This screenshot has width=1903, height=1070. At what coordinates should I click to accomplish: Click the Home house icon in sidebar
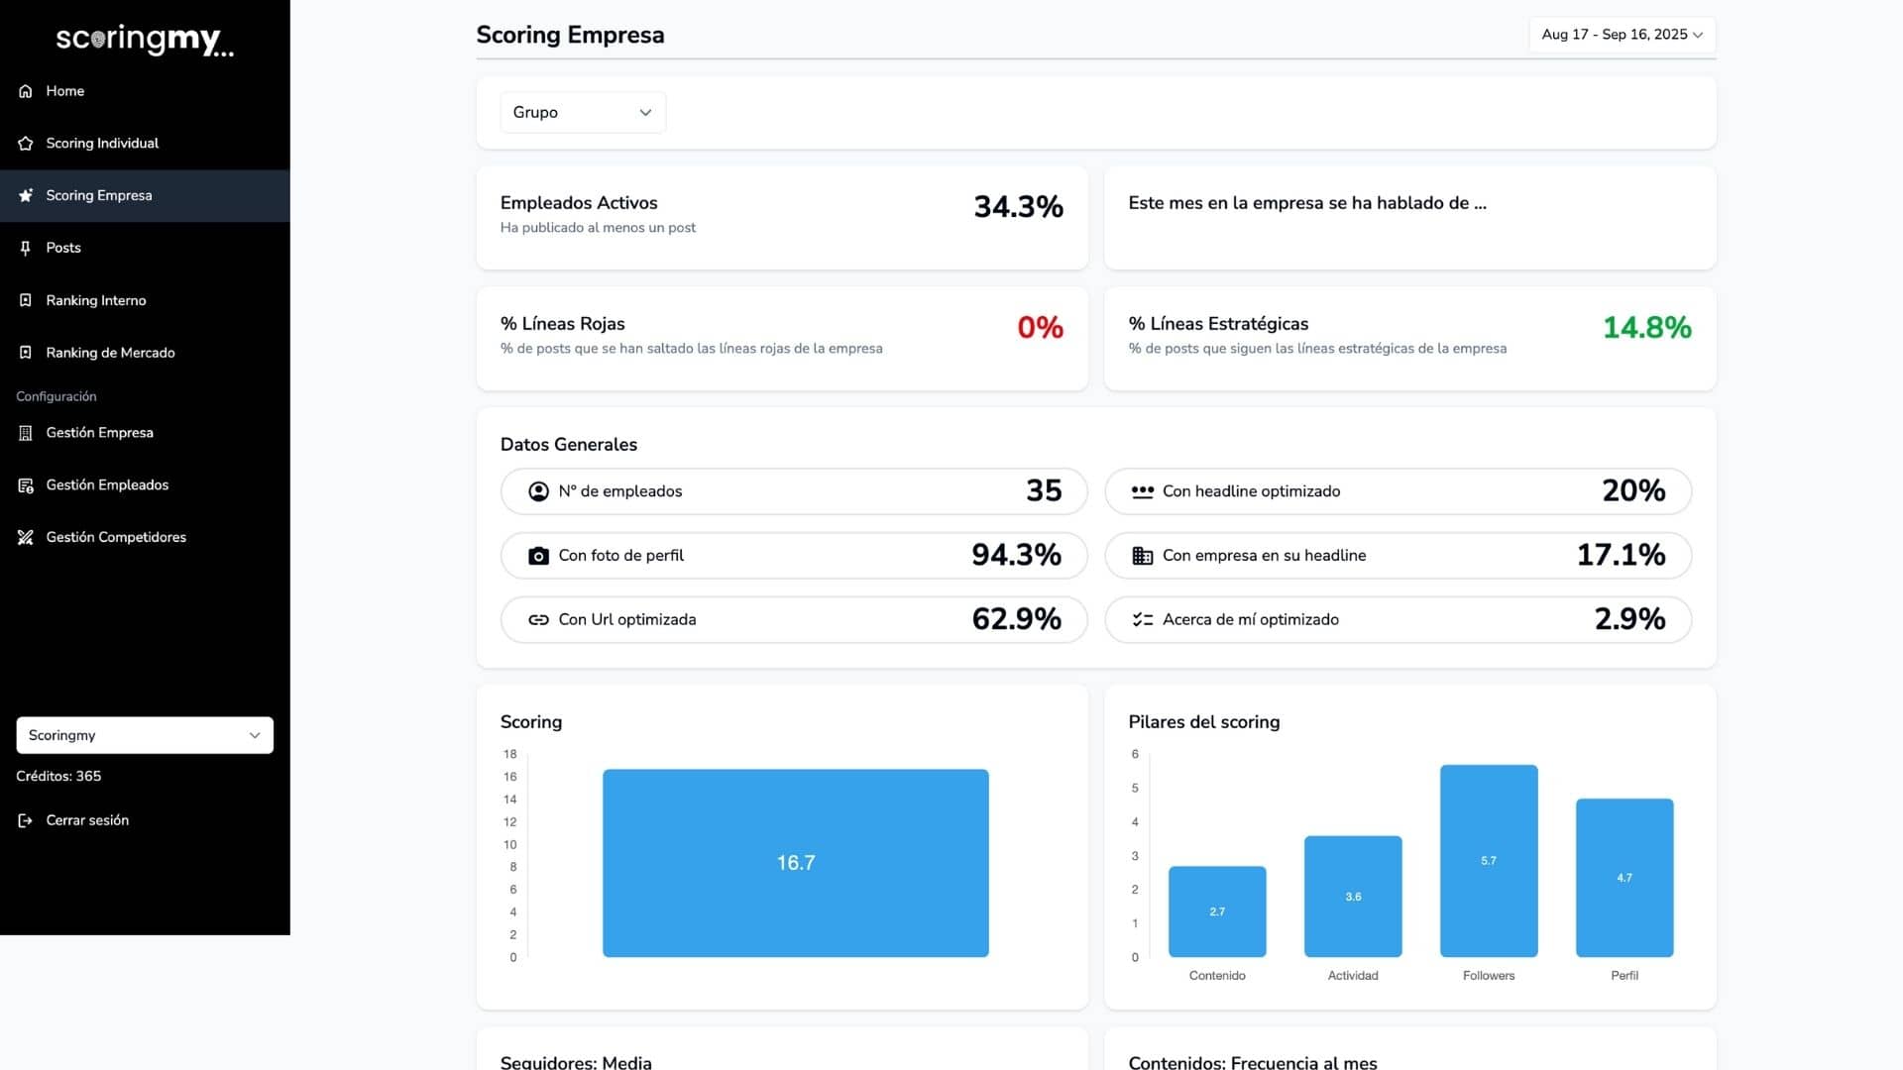[26, 91]
